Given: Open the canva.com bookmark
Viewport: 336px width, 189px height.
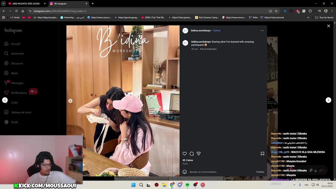Looking at the screenshot, I should tap(99, 18).
